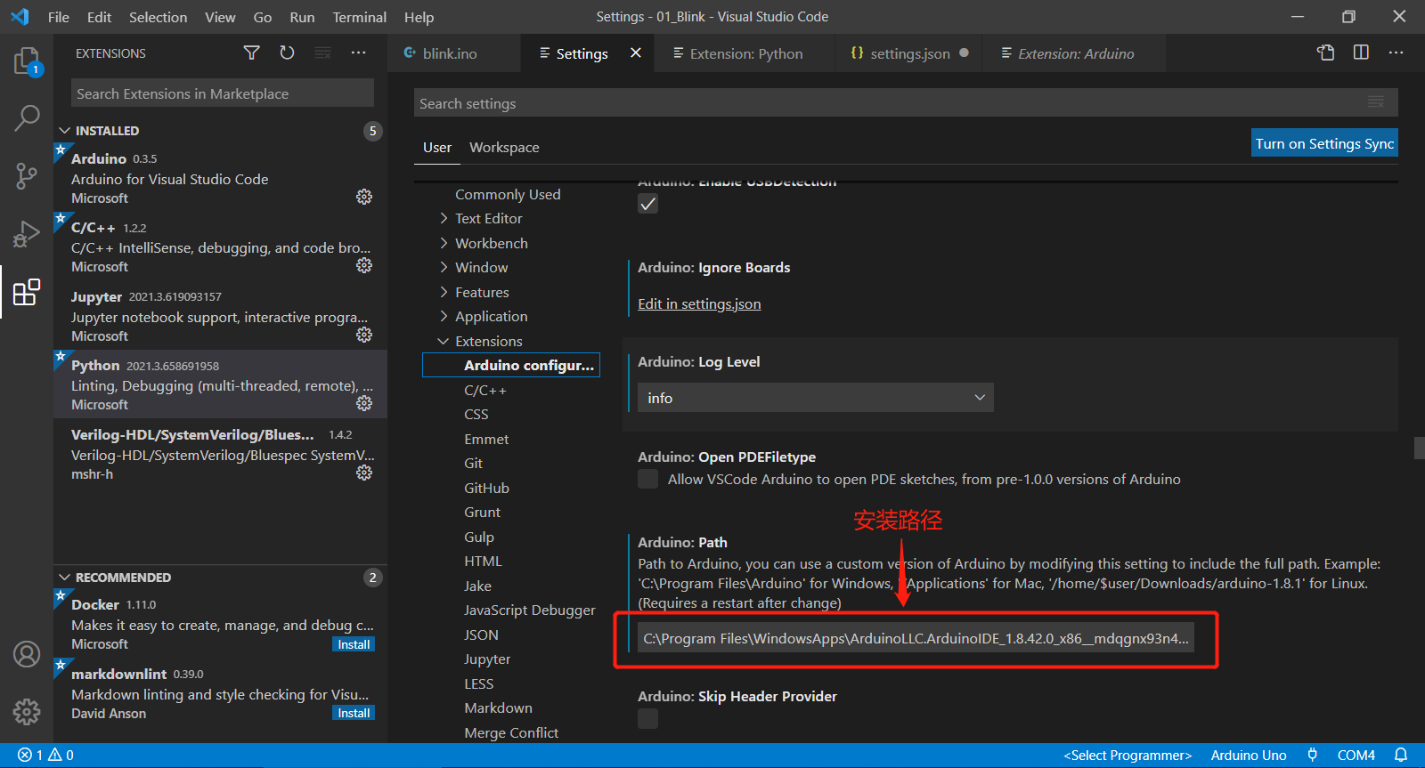The image size is (1425, 768).
Task: Select JavaScript Debugger in settings tree
Action: tap(530, 610)
